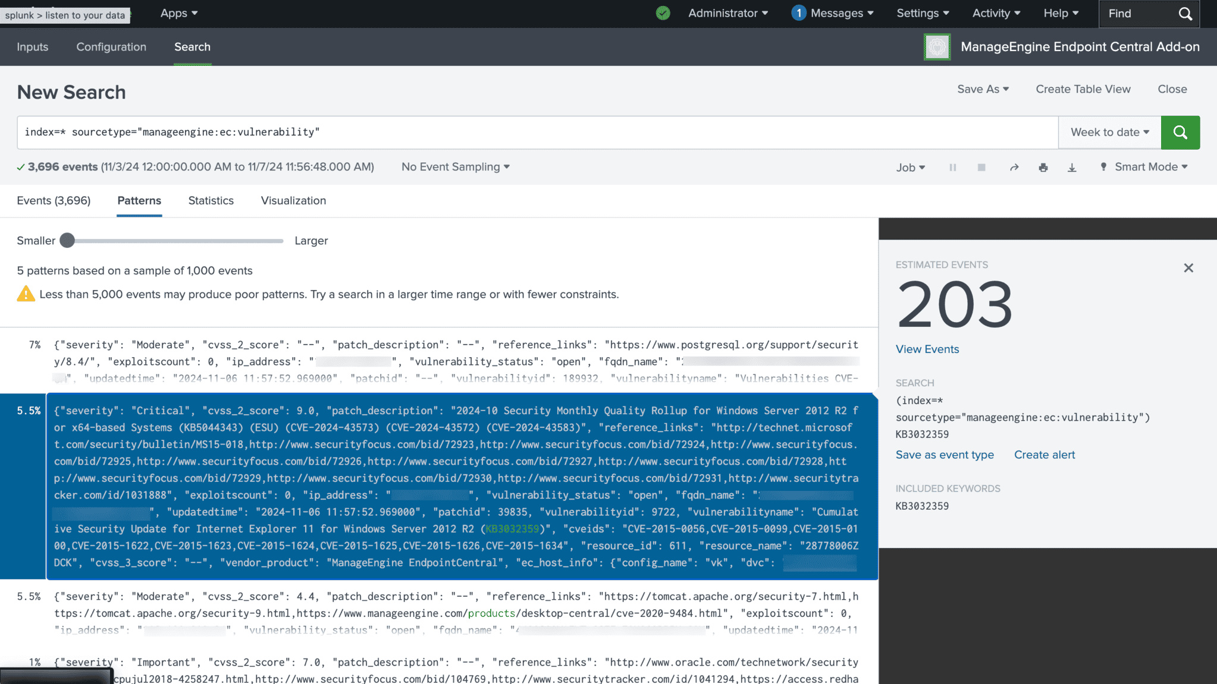1217x684 pixels.
Task: Open the Administrator dropdown menu
Action: [x=728, y=13]
